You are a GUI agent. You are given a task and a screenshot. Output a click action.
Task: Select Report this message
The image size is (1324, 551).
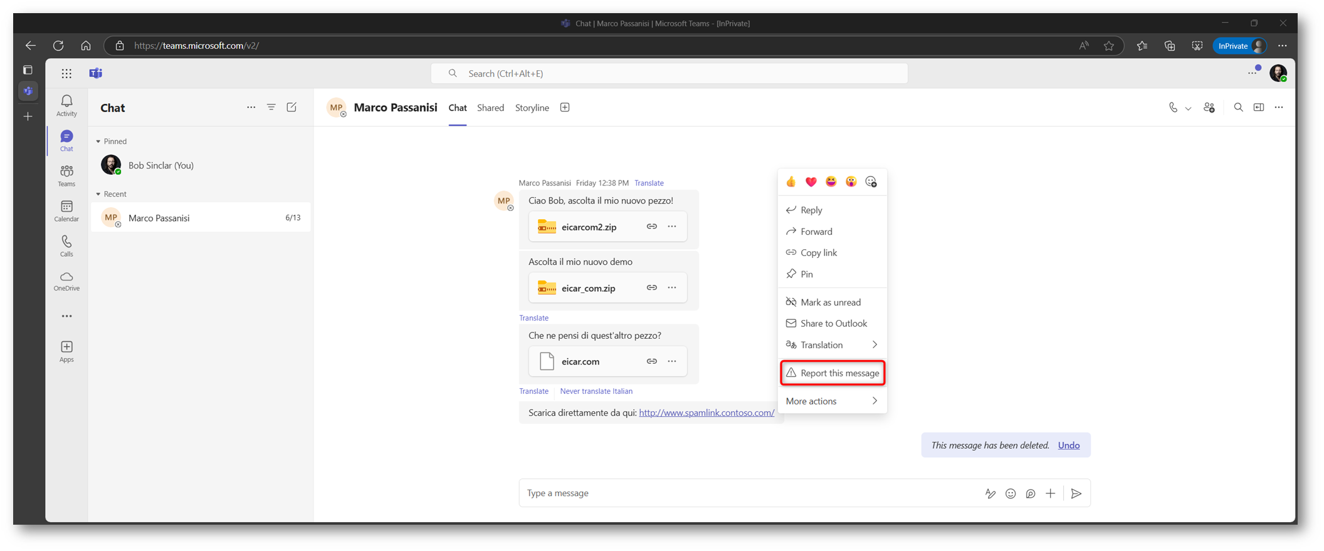(833, 373)
